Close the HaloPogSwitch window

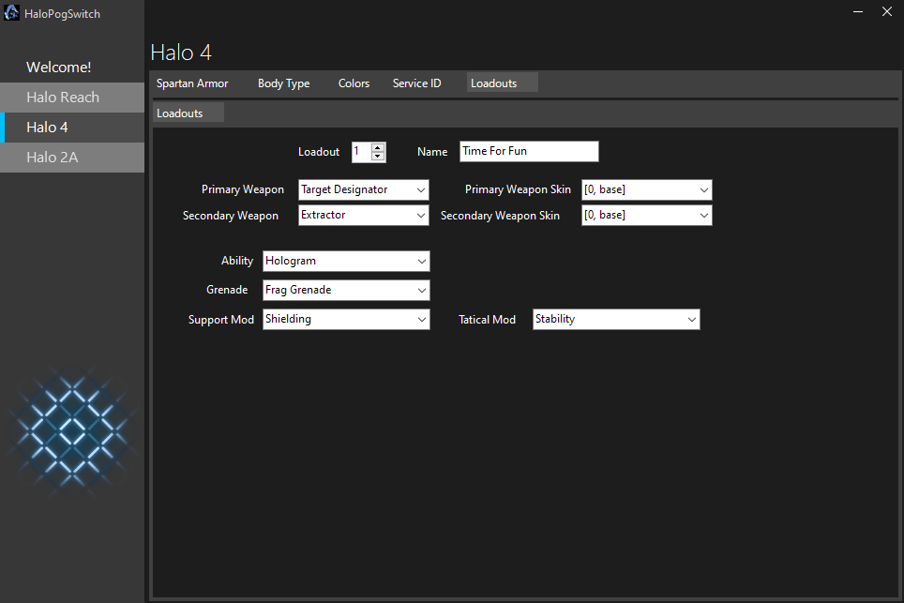click(x=887, y=11)
